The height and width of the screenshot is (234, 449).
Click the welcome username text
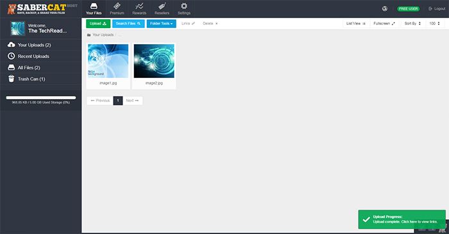47,31
